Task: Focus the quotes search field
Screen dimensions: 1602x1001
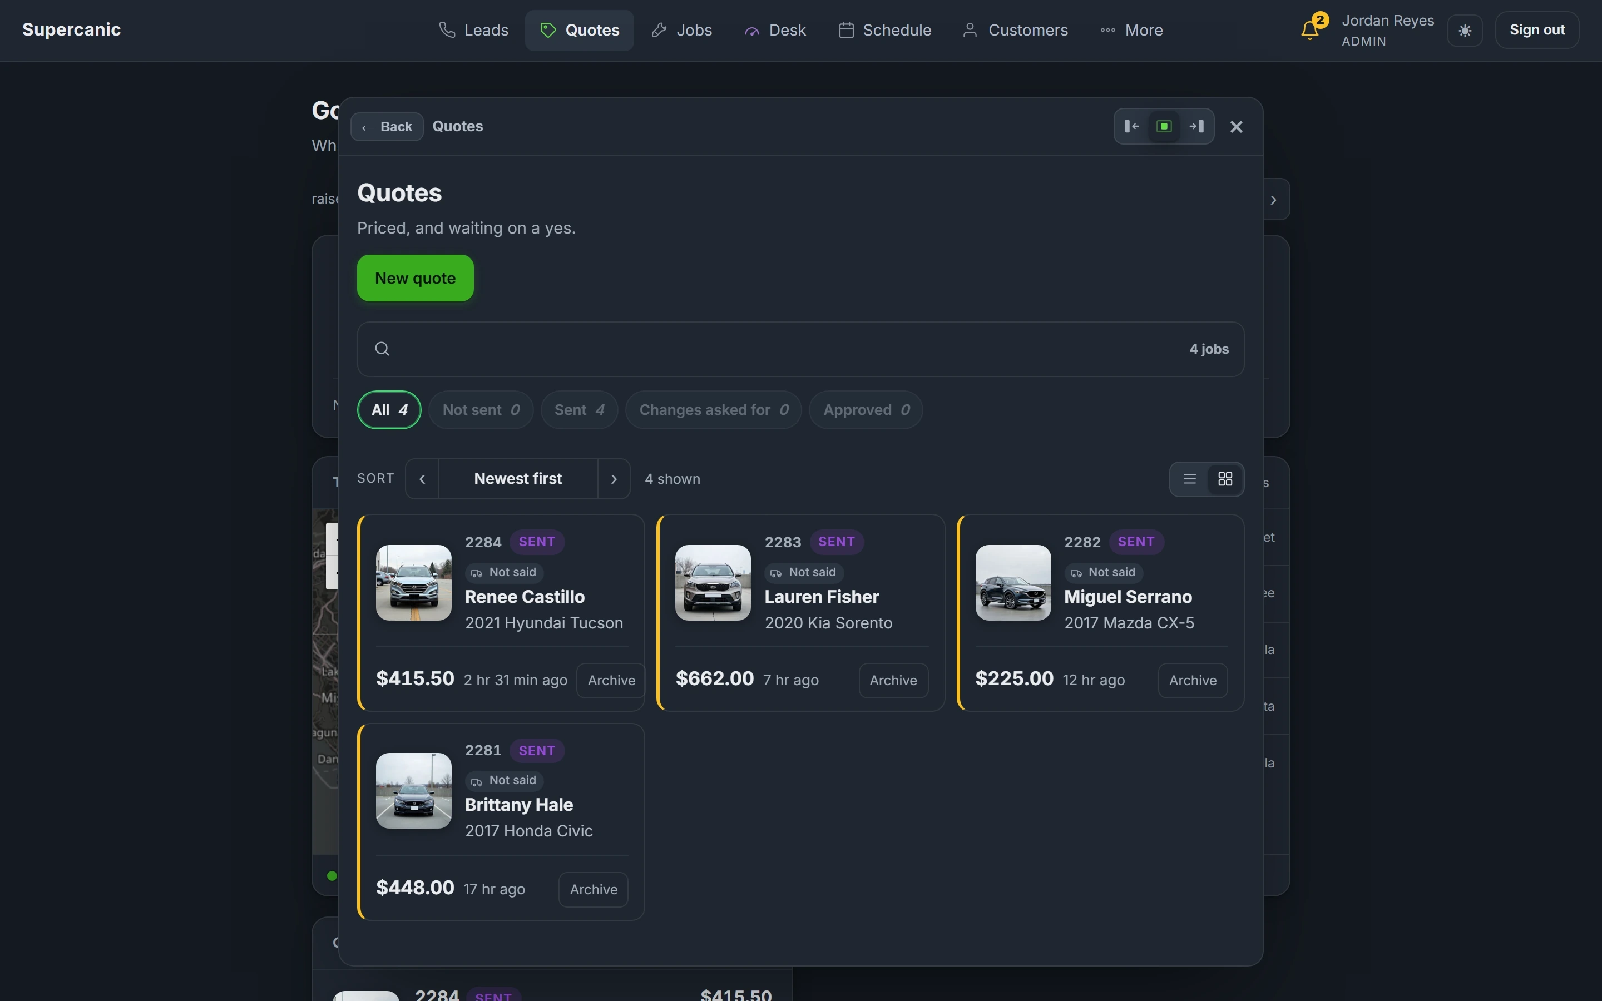Action: pos(800,349)
